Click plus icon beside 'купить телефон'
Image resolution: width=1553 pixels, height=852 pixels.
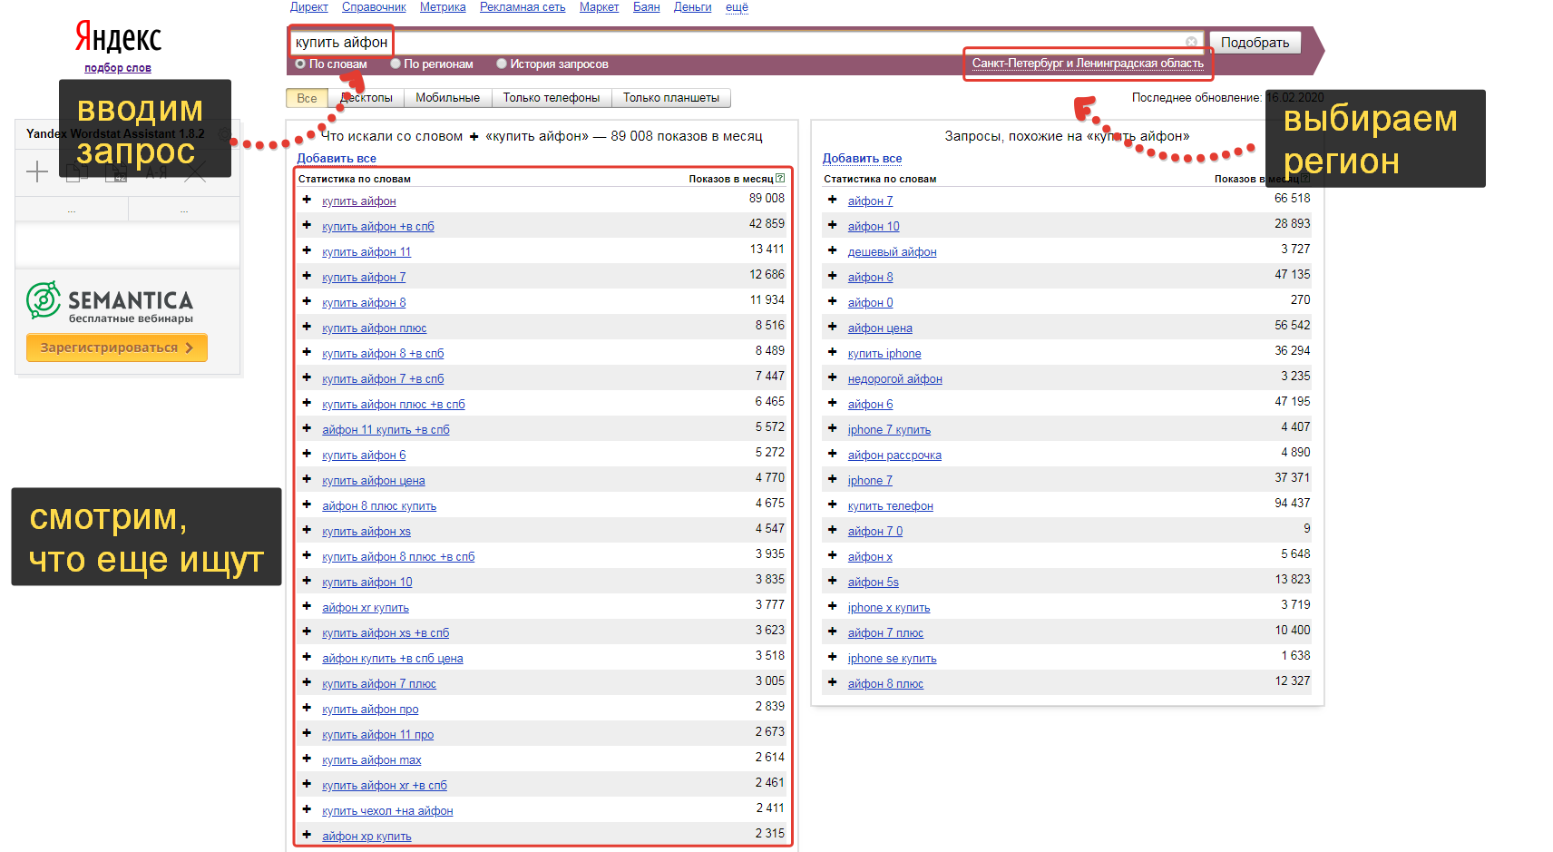832,504
